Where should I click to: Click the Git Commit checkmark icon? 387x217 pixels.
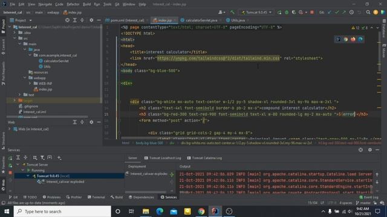(337, 12)
